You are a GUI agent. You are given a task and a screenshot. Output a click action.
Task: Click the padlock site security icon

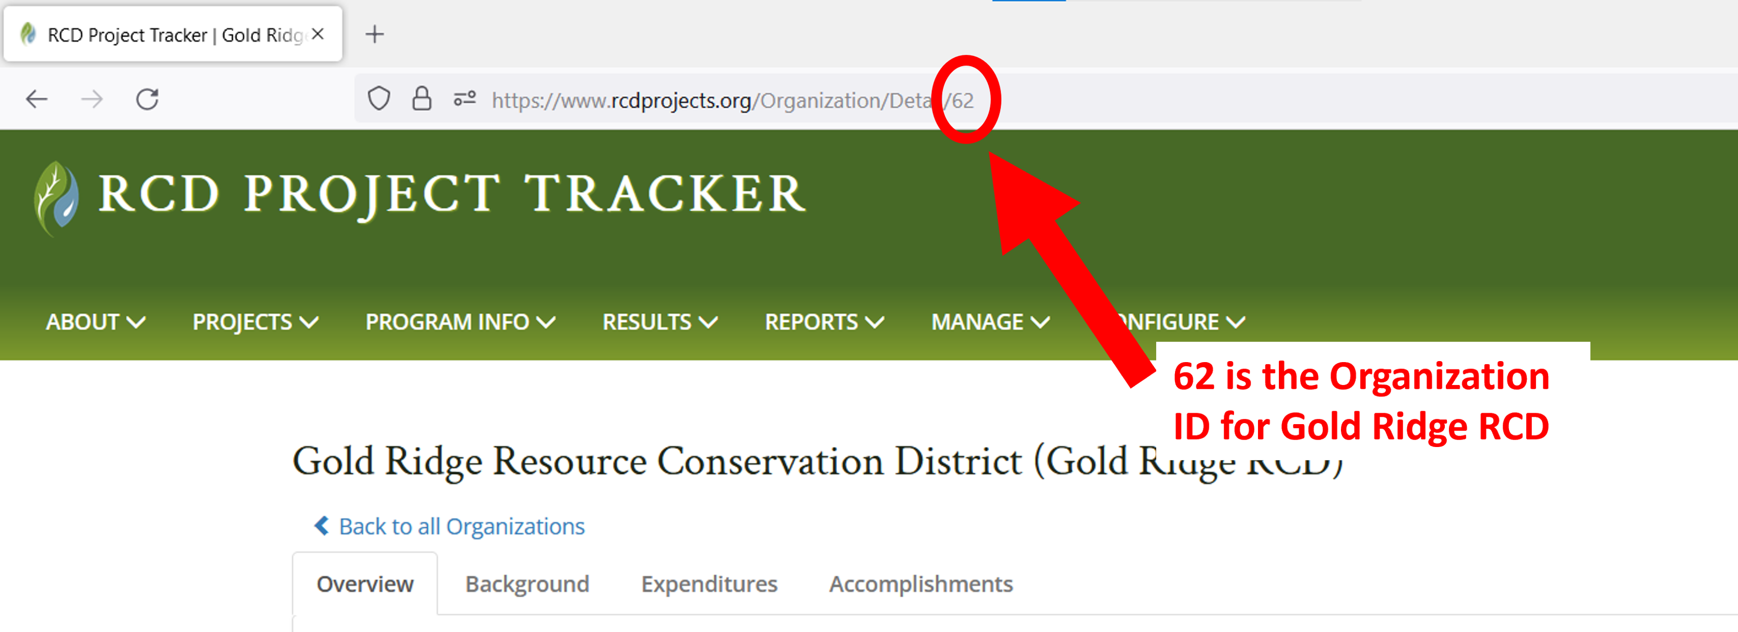422,99
